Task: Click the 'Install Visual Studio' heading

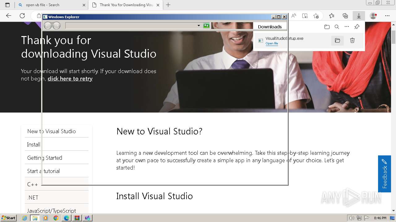Action: tap(154, 196)
